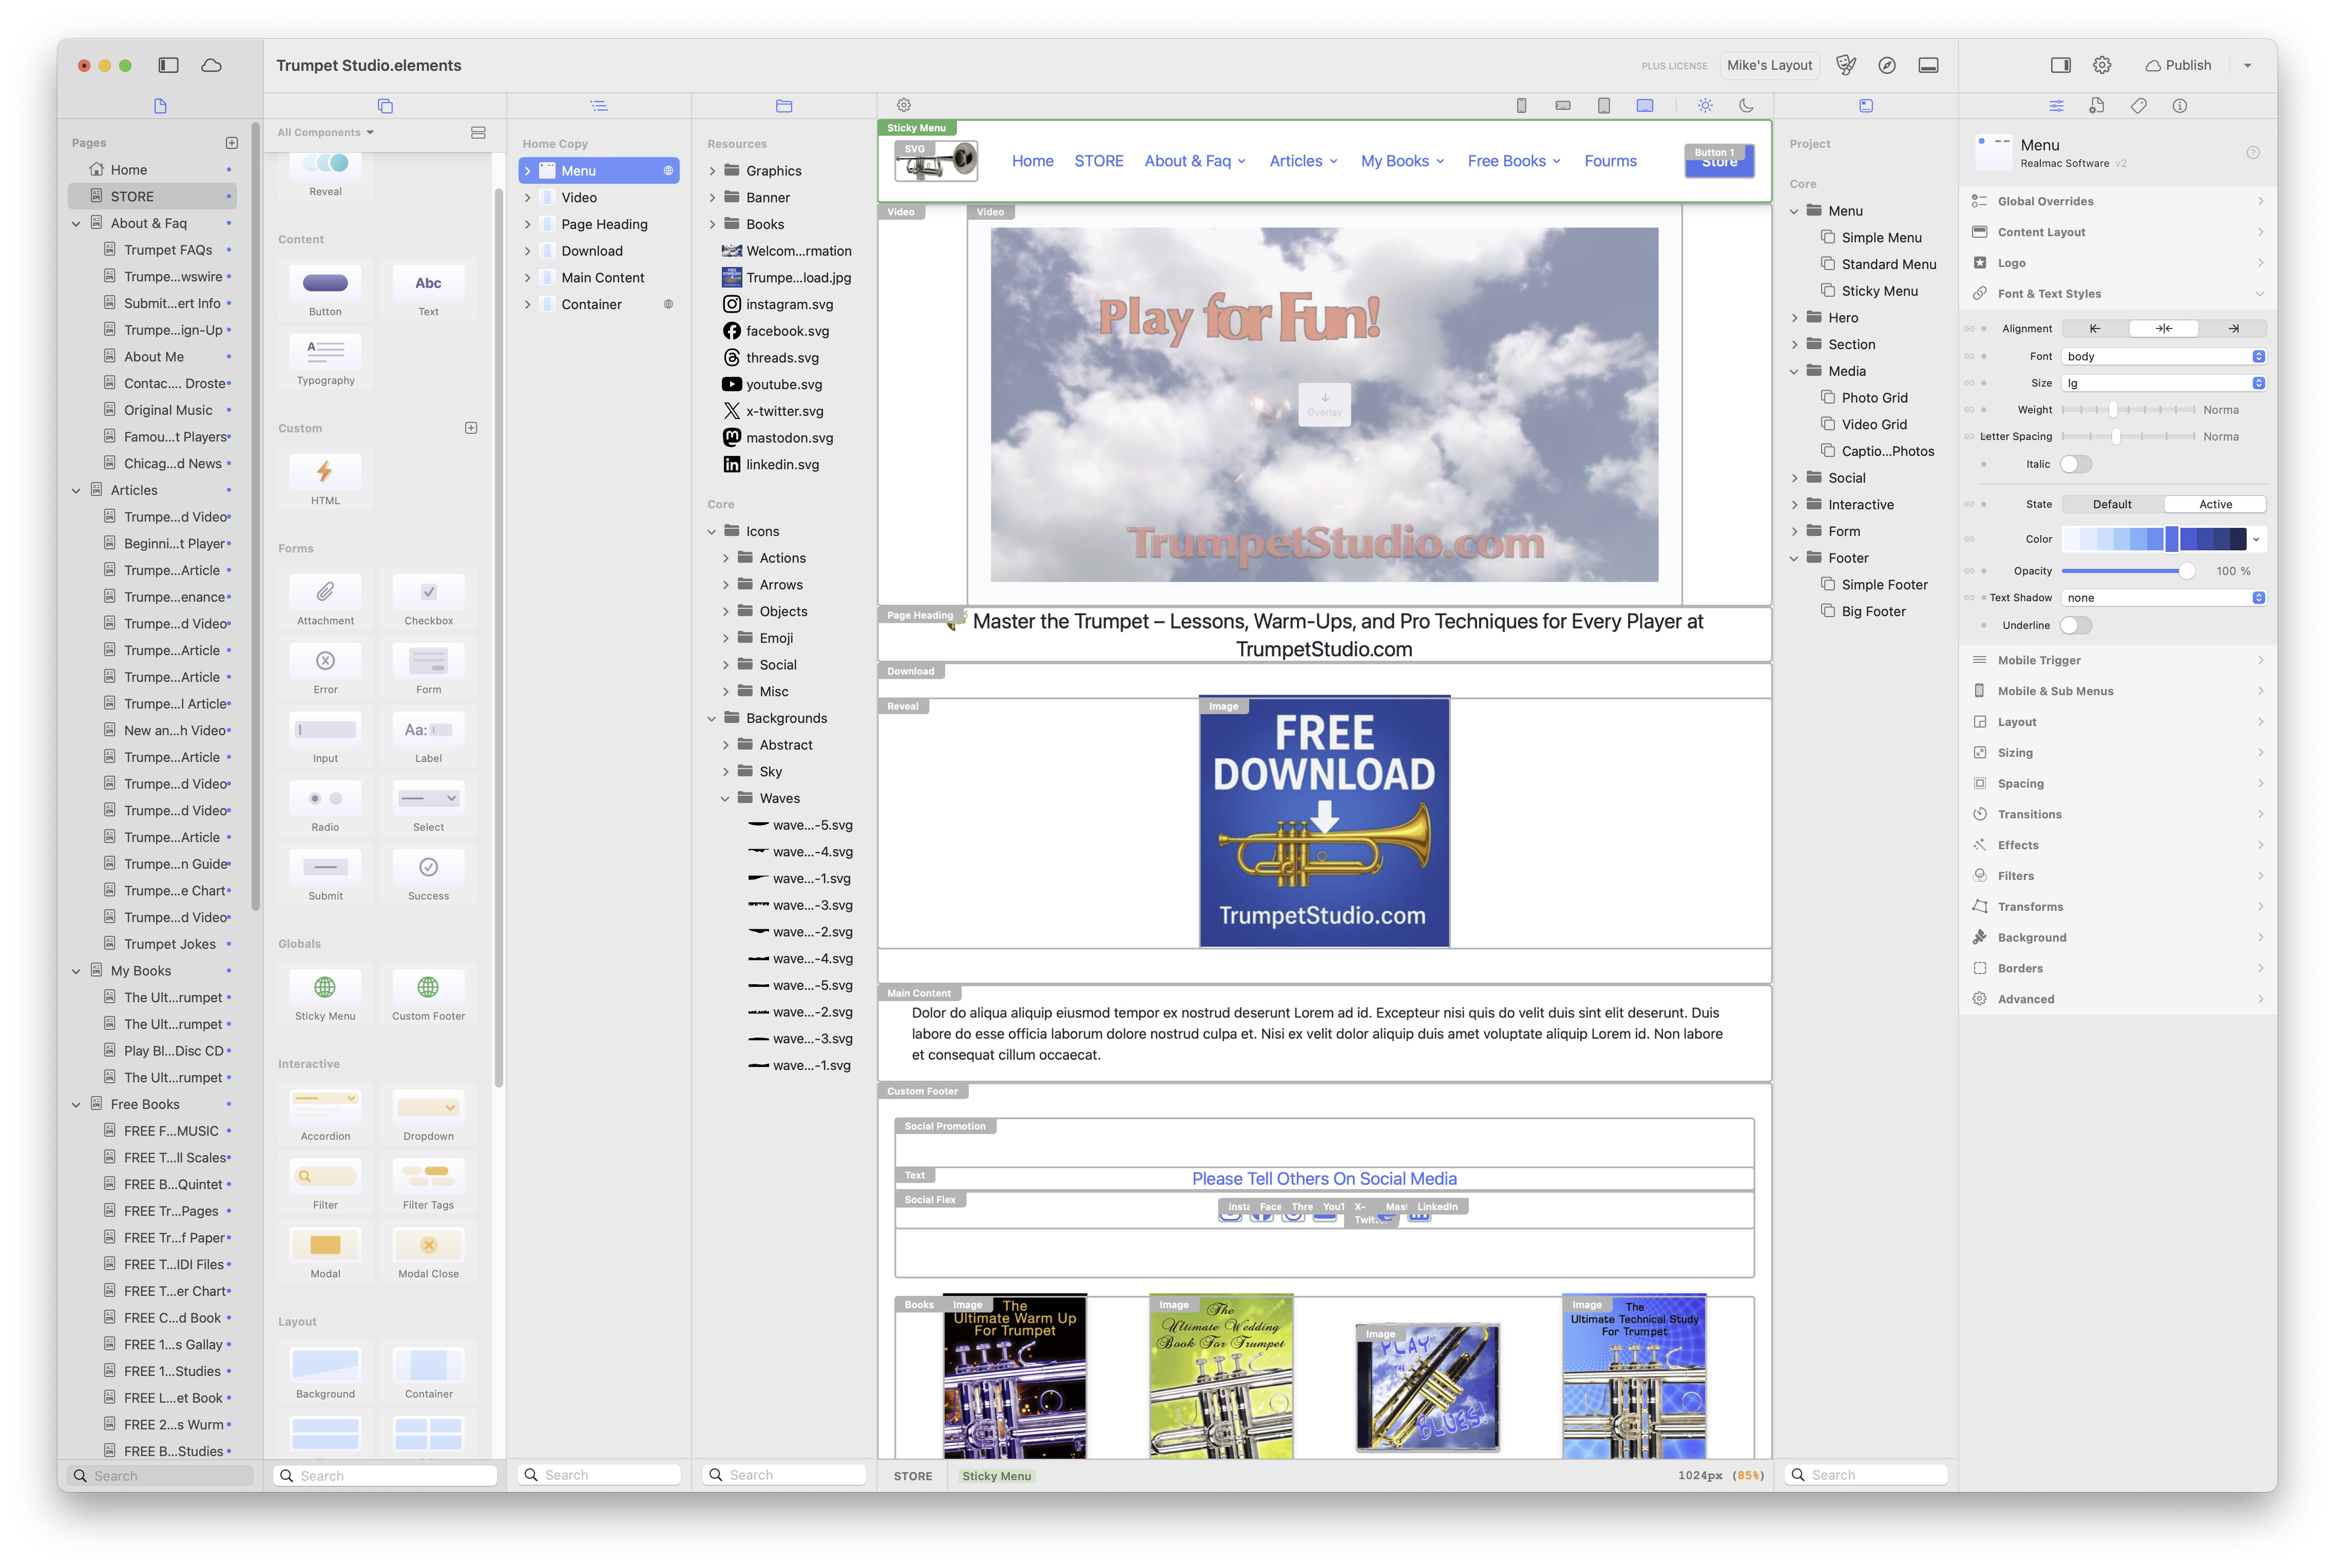Toggle the Underline switch

click(x=2075, y=625)
